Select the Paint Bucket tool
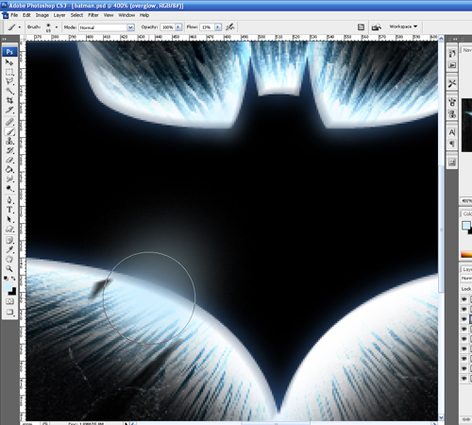 tap(9, 169)
